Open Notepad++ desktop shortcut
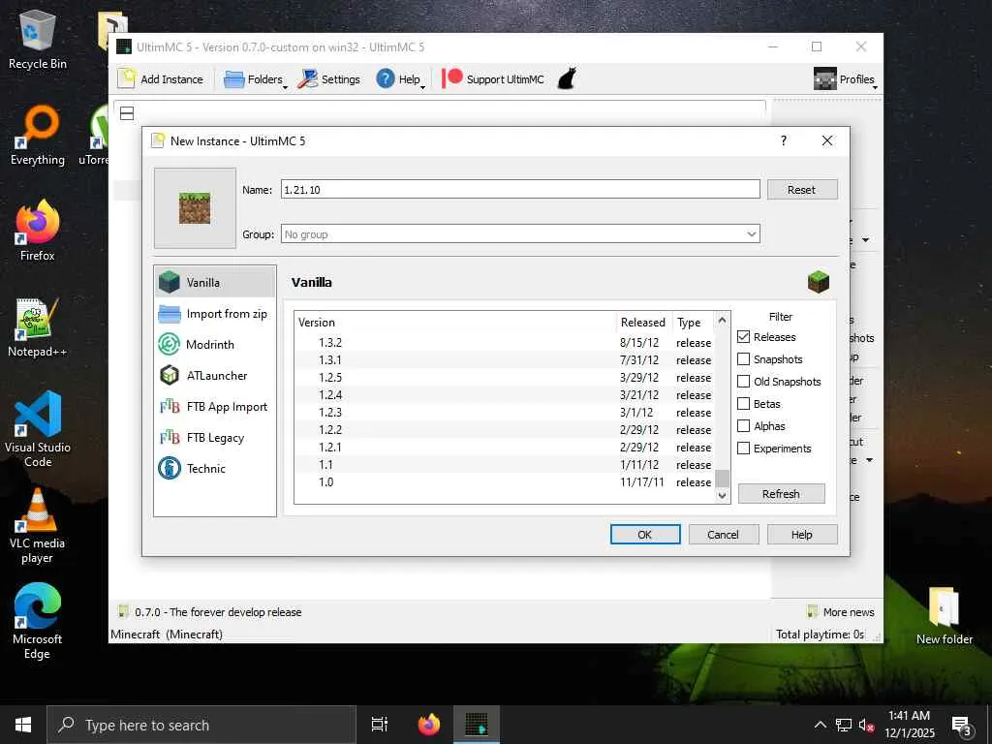This screenshot has height=744, width=992. (38, 327)
